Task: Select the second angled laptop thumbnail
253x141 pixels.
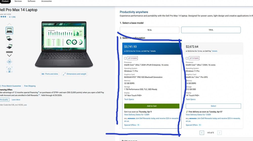Action: [x=9, y=38]
